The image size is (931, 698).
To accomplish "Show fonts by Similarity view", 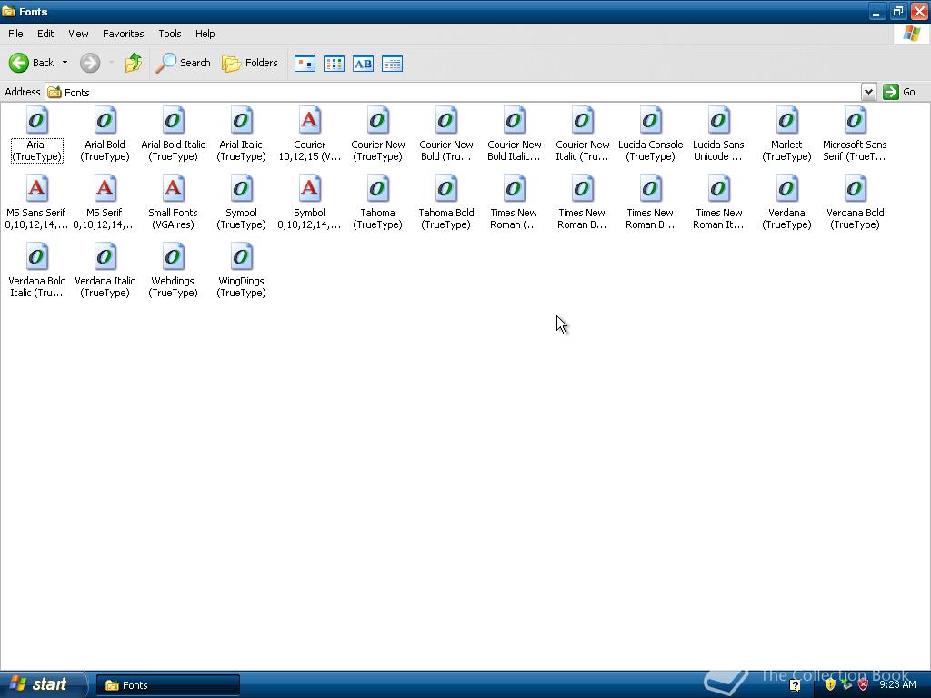I will point(363,63).
